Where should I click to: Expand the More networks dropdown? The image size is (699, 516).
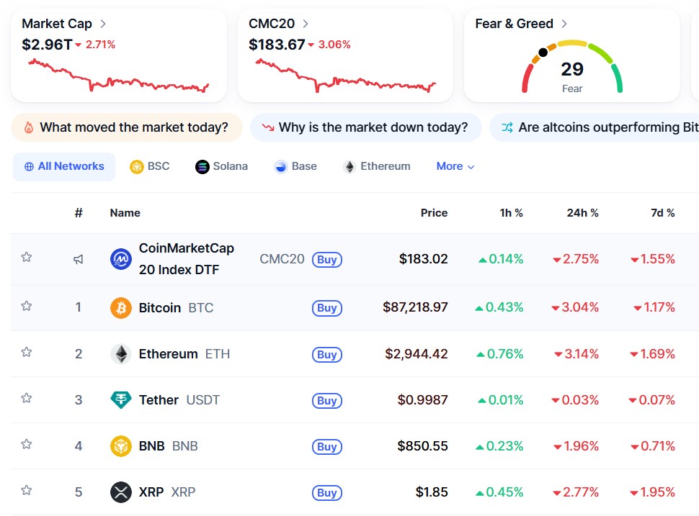point(455,166)
